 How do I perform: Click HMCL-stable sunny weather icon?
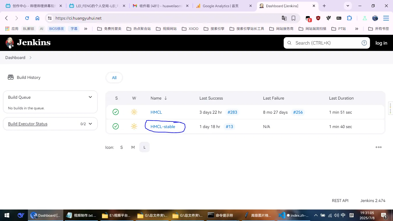coord(134,126)
